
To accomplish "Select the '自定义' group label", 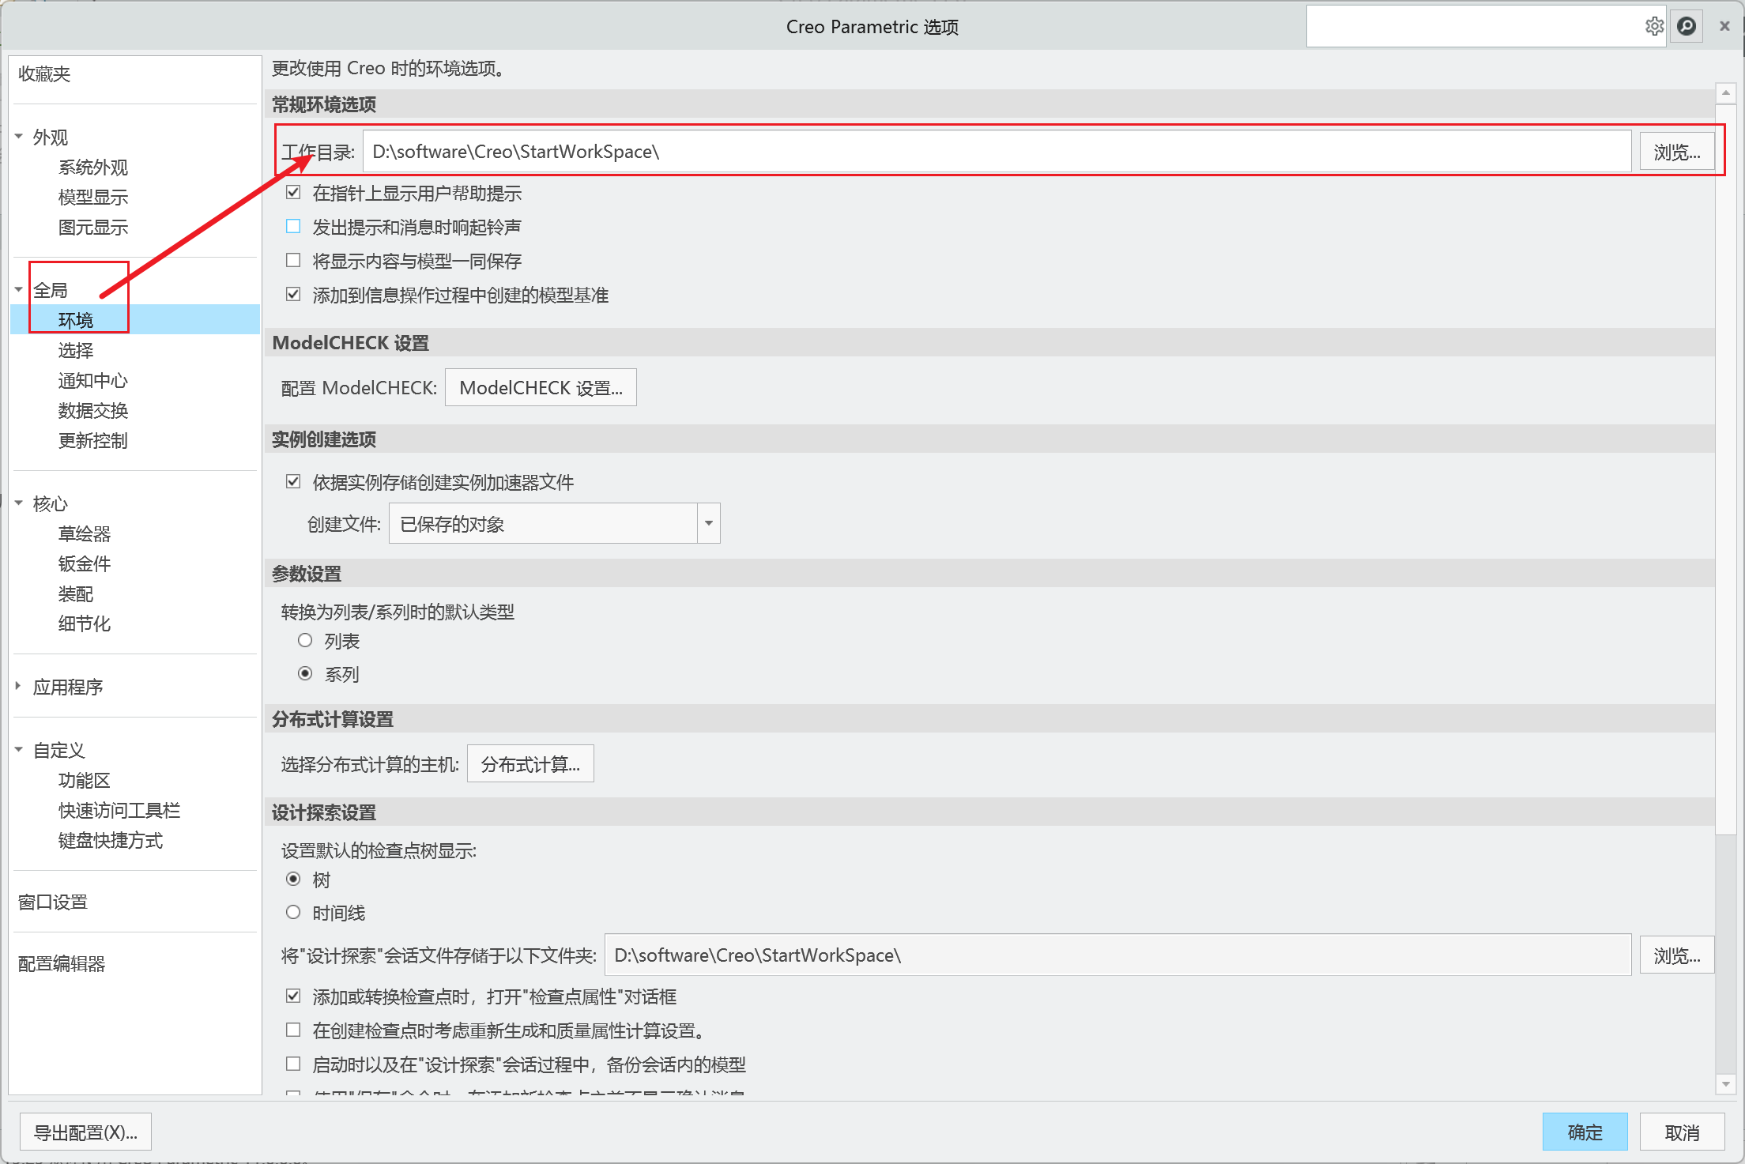I will [59, 751].
